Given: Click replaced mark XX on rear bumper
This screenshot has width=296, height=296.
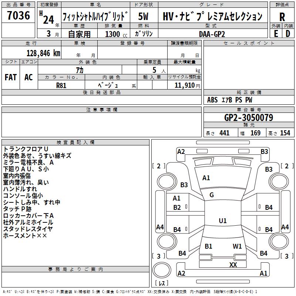Looking at the screenshot, I should pos(233,265).
